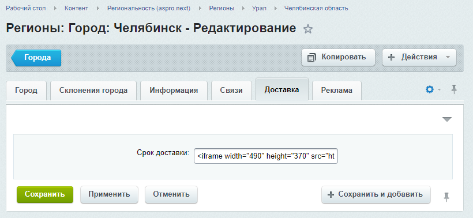The image size is (473, 218).
Task: Click the Применить button
Action: (109, 194)
